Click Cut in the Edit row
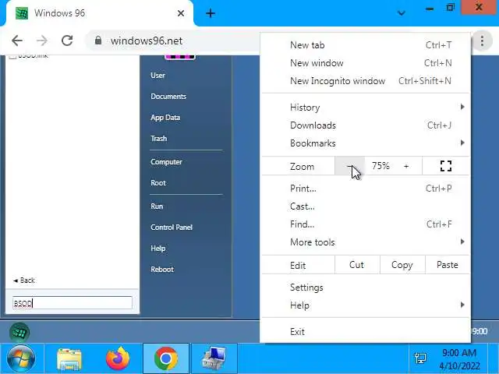 point(357,265)
